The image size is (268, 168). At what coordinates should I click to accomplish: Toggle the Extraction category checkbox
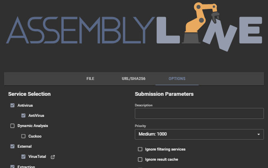tap(12, 166)
